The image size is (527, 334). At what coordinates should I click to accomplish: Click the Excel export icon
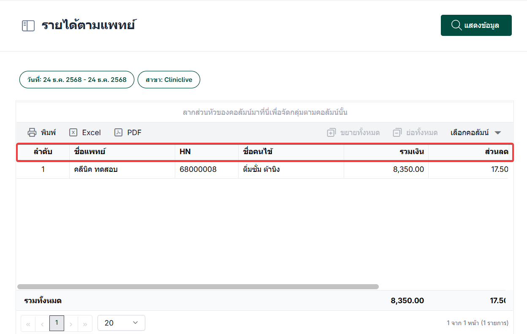point(73,133)
